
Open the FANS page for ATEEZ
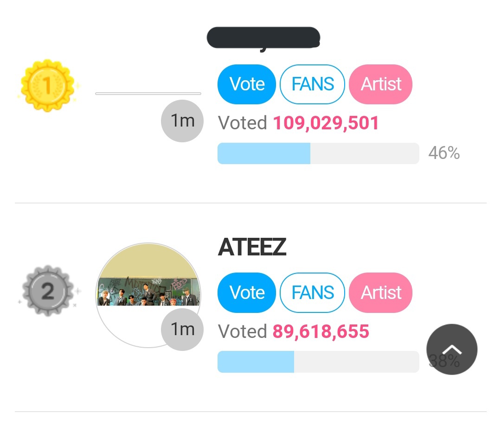312,292
